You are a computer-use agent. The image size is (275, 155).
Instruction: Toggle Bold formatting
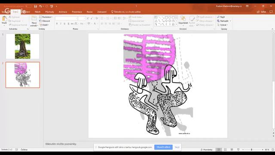pos(57,24)
